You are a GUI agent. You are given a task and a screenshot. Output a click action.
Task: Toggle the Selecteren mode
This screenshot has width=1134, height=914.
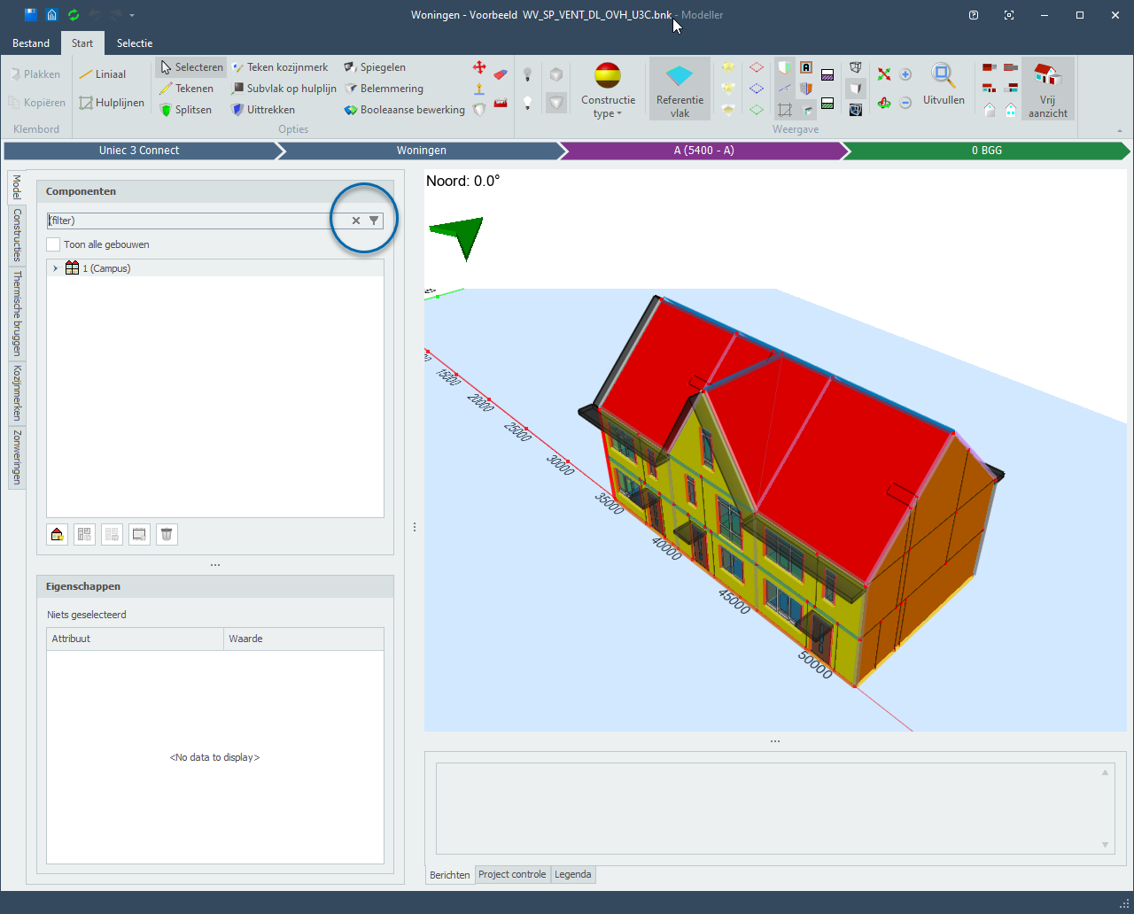pyautogui.click(x=190, y=67)
